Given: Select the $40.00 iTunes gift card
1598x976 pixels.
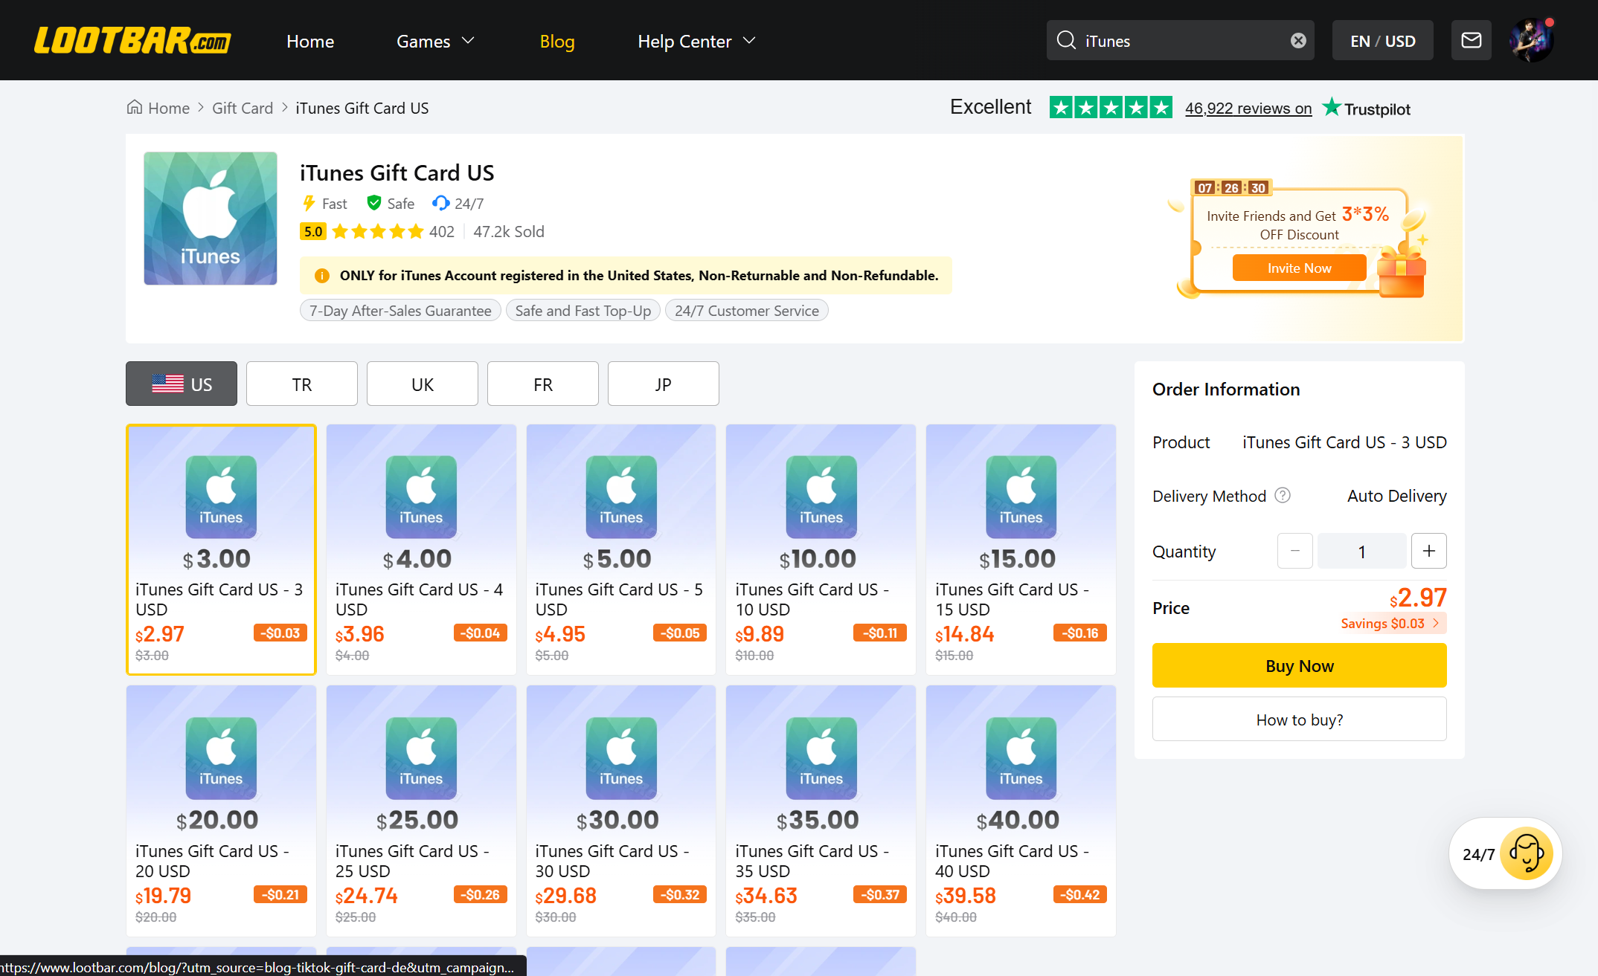Looking at the screenshot, I should point(1021,811).
